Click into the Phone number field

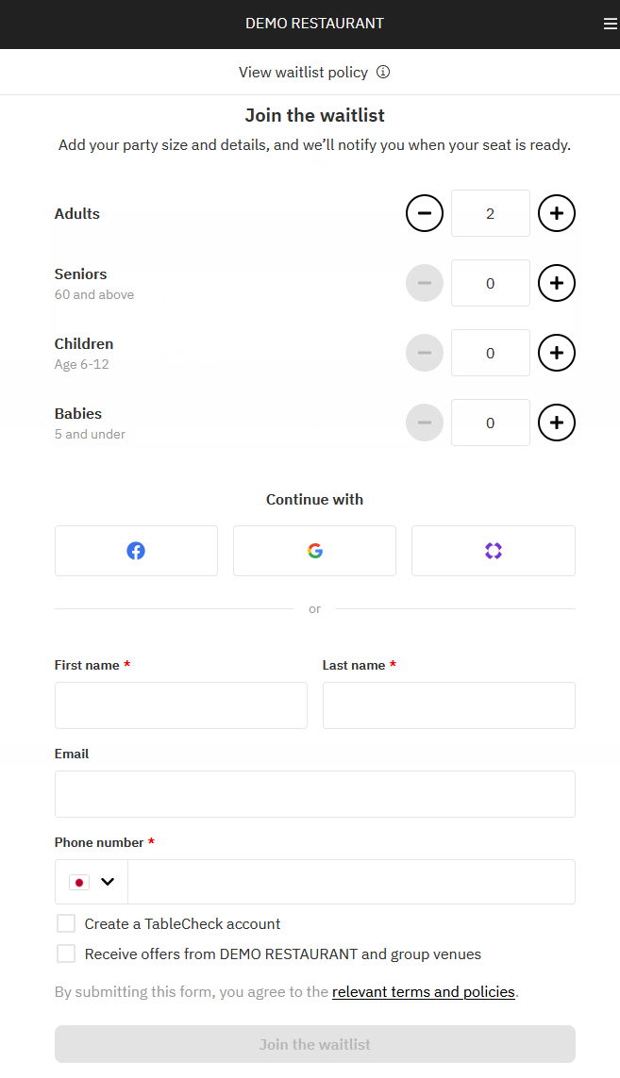click(351, 882)
